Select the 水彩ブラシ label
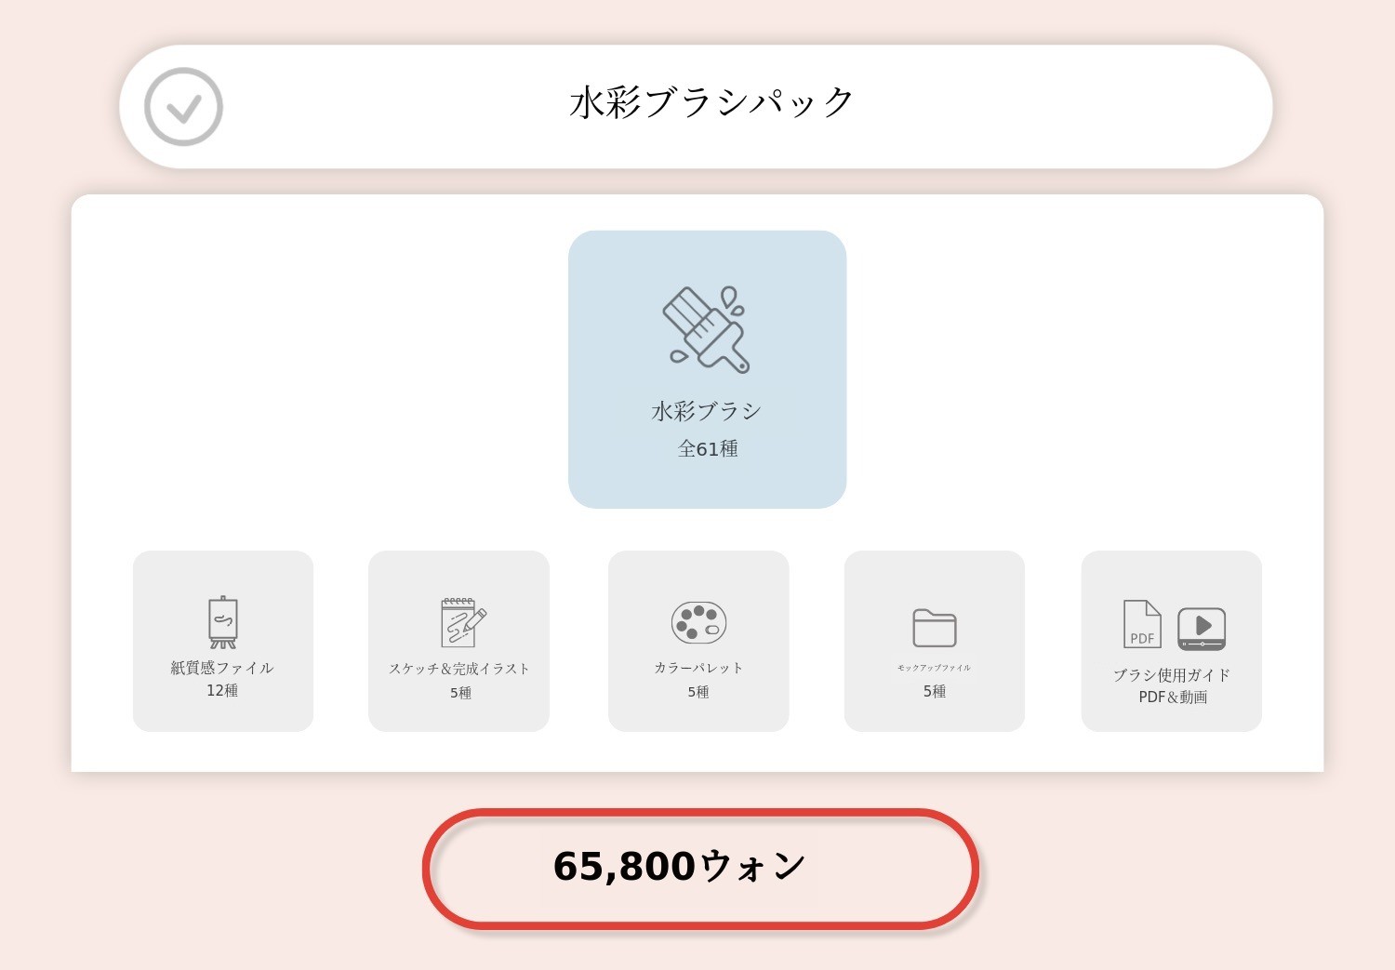This screenshot has height=970, width=1395. pos(707,411)
